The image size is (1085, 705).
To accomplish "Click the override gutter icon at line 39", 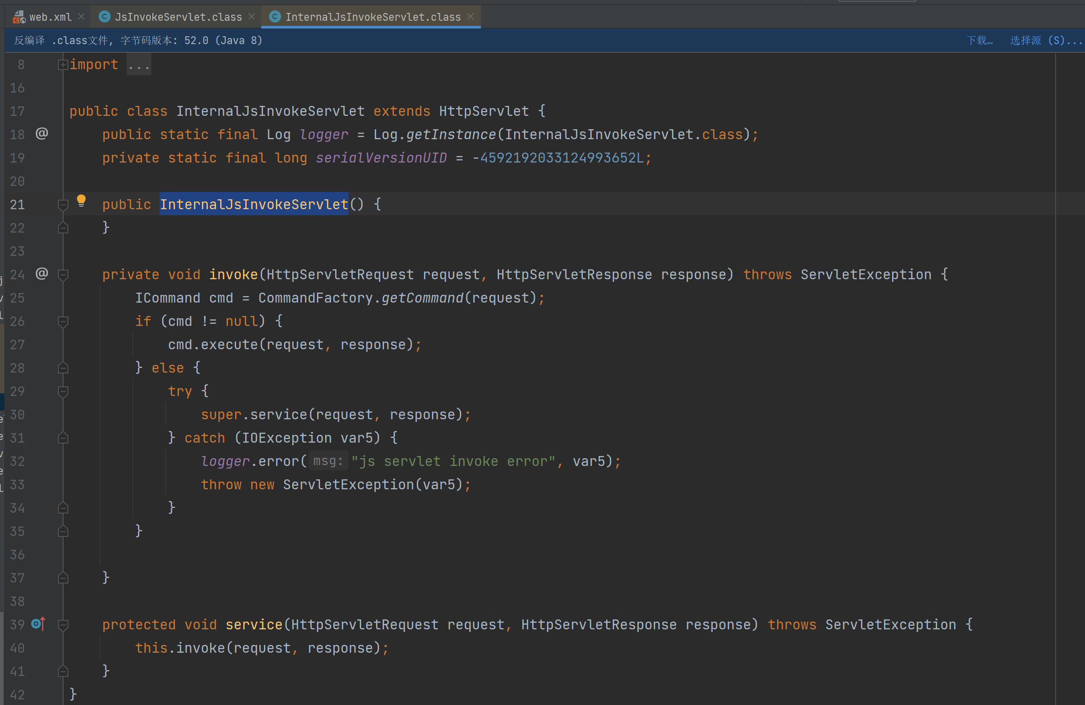I will coord(39,623).
